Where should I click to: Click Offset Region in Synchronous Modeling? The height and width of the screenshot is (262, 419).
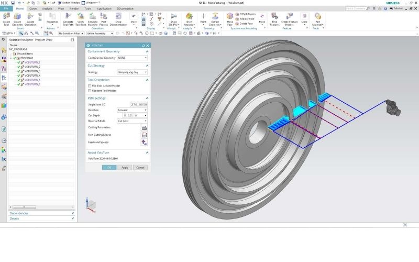[245, 14]
